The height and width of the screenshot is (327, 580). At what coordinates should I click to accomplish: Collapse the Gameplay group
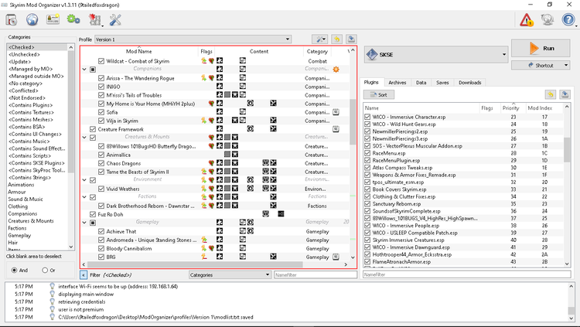(84, 223)
